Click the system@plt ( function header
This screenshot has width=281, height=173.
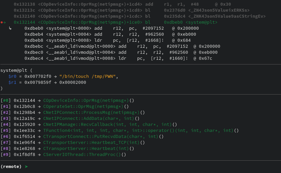coord(16,70)
